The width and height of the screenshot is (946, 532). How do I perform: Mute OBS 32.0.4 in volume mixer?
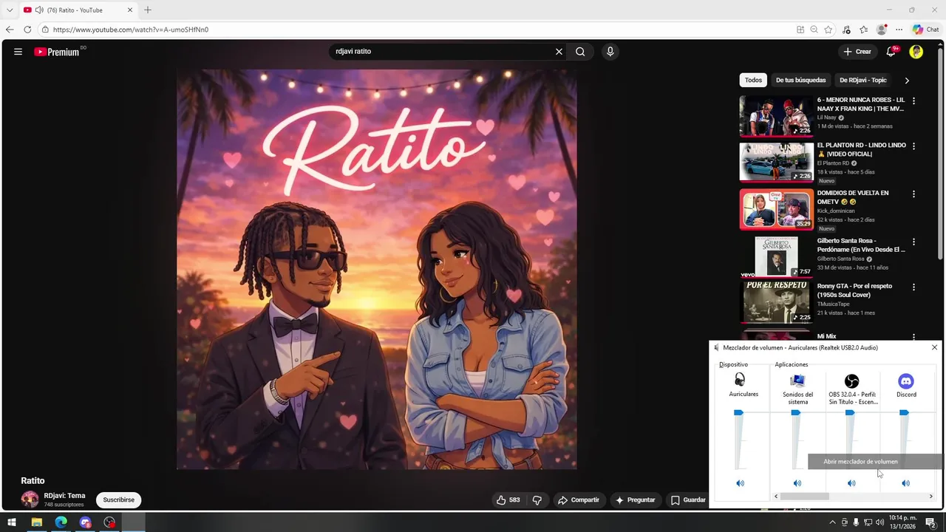(x=851, y=483)
